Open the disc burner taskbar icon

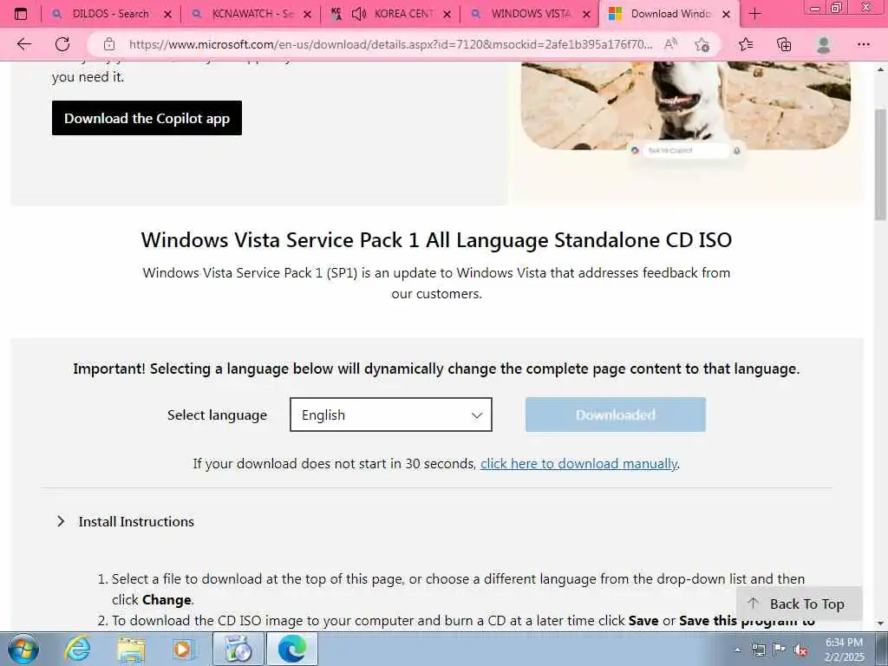238,649
